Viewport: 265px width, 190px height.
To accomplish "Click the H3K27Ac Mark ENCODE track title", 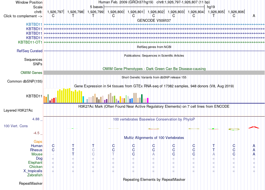I will (x=154, y=107).
